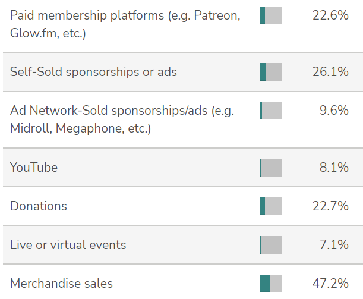Click the Live or virtual events label
Viewport: 363px width, 299px height.
(x=68, y=245)
